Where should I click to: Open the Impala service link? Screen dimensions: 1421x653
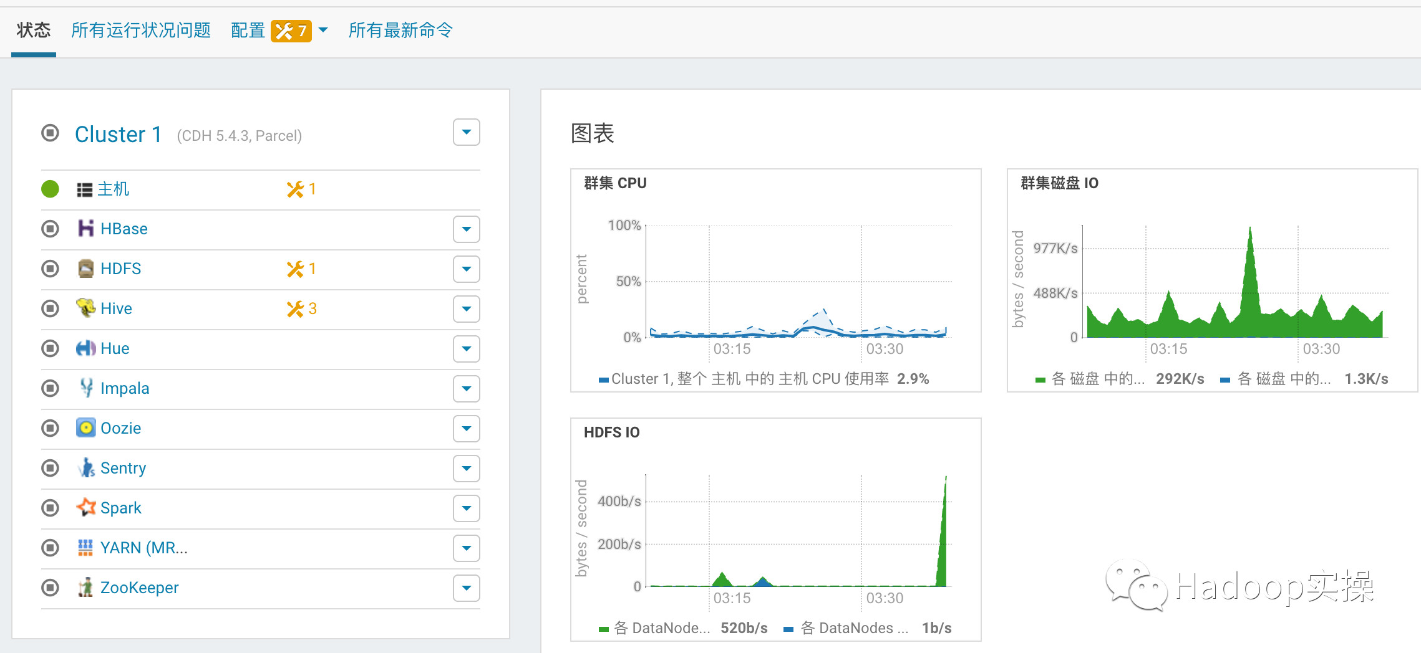tap(125, 388)
